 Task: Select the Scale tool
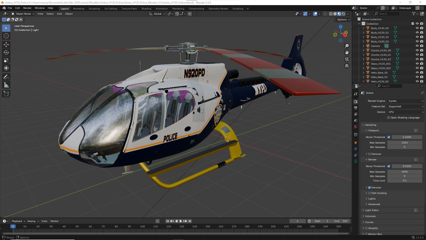6,60
